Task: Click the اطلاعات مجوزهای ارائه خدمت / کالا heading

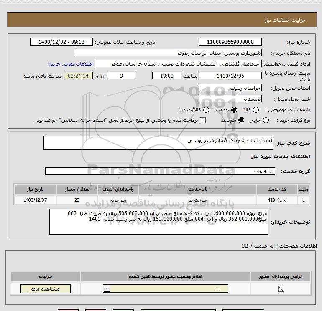Action: pos(279,246)
